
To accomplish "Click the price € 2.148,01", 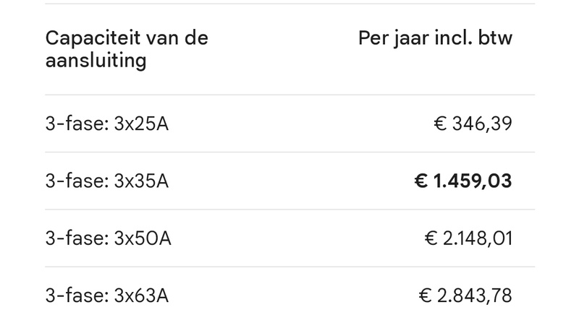I will (x=468, y=238).
